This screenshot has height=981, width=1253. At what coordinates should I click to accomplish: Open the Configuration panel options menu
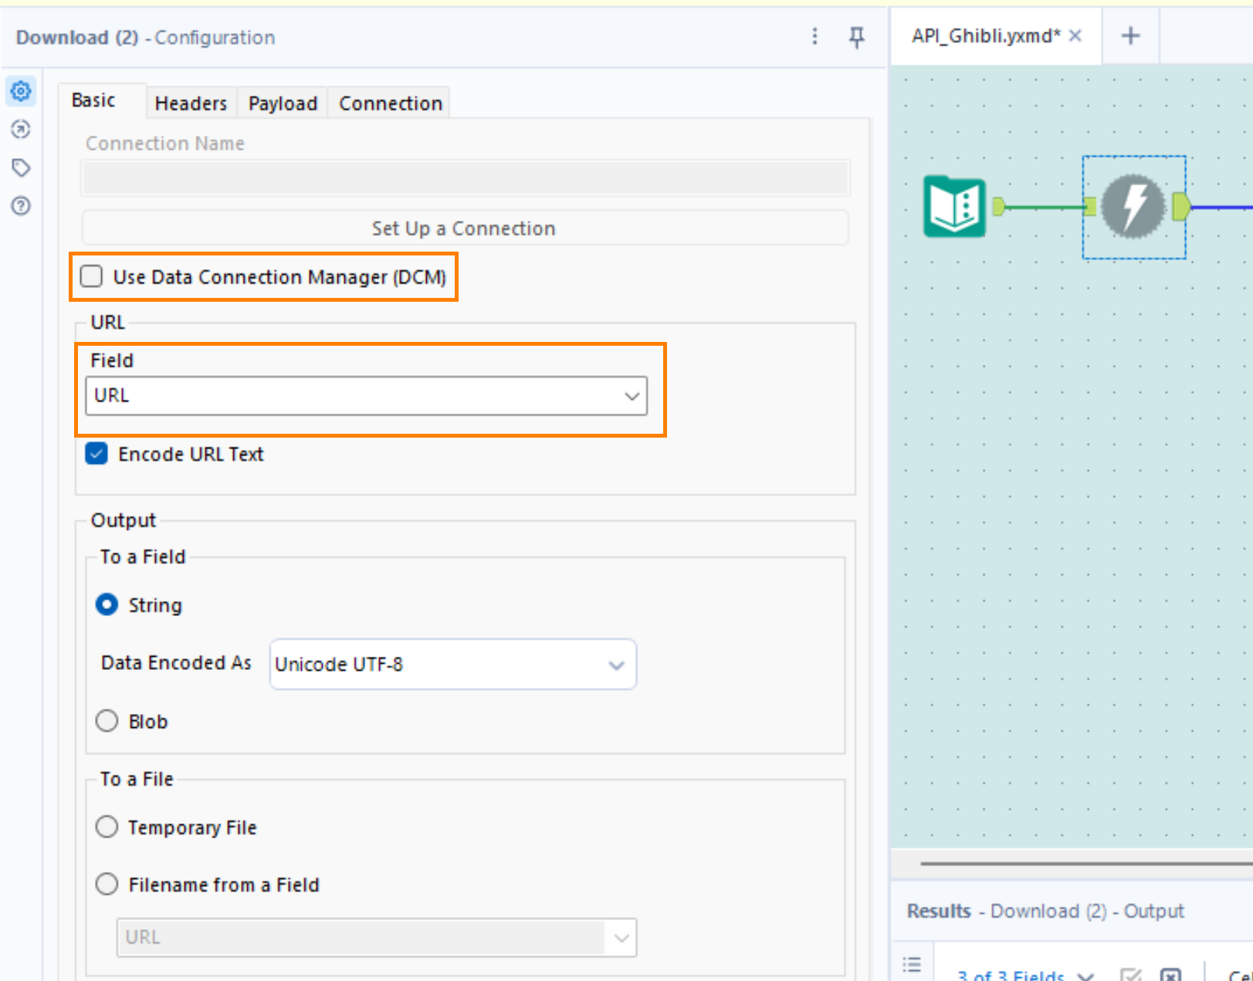[x=814, y=37]
